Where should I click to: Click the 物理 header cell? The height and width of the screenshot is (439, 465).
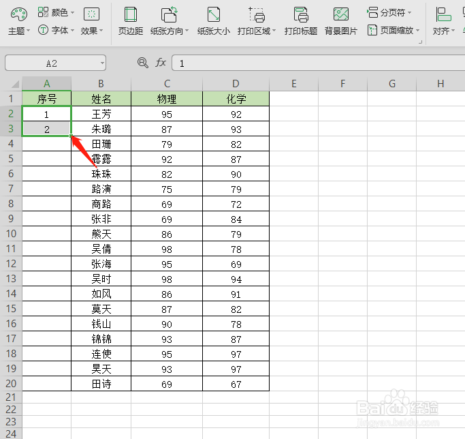click(x=167, y=99)
